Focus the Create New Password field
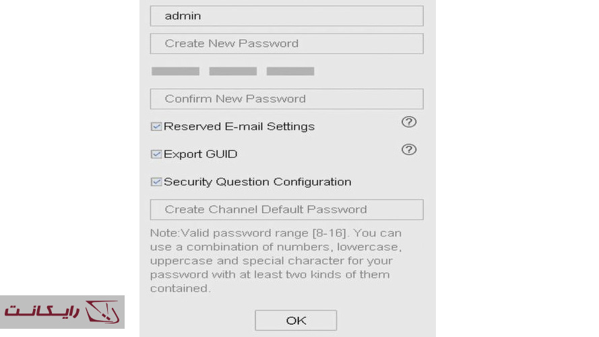 click(286, 44)
